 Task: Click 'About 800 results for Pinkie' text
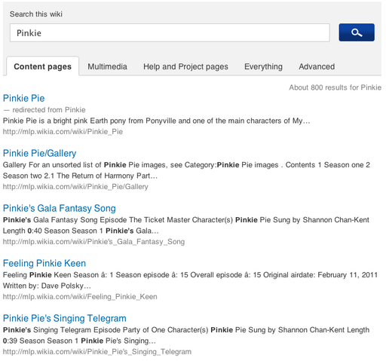[335, 87]
